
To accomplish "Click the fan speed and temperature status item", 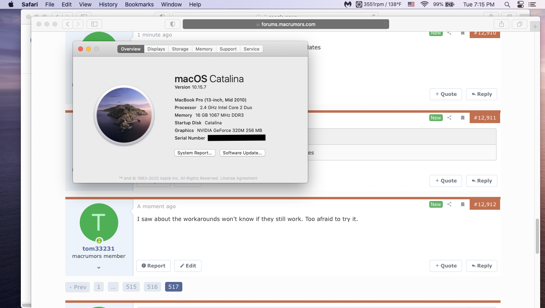I will (379, 4).
